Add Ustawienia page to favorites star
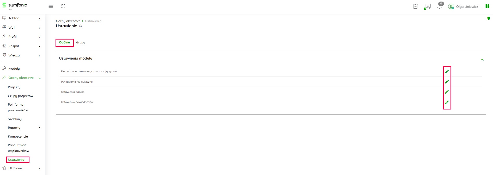Image resolution: width=493 pixels, height=175 pixels. (81, 26)
